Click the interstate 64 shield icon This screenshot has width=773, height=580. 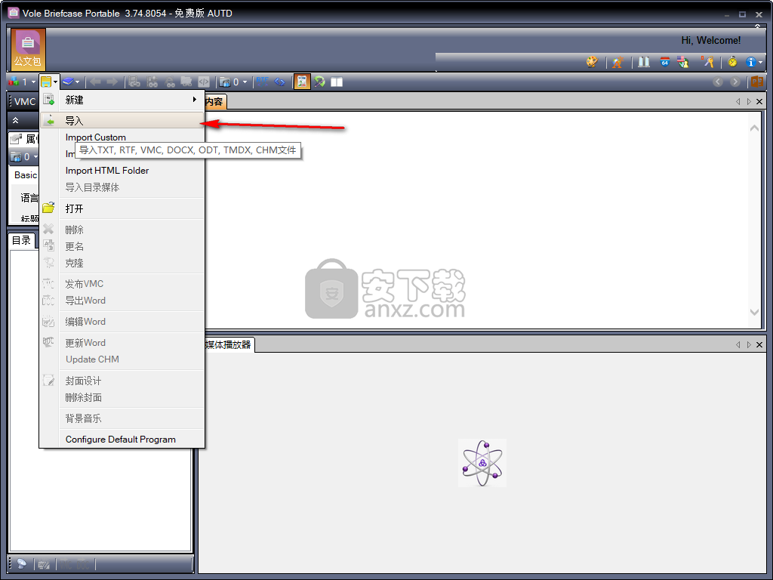pyautogui.click(x=664, y=62)
